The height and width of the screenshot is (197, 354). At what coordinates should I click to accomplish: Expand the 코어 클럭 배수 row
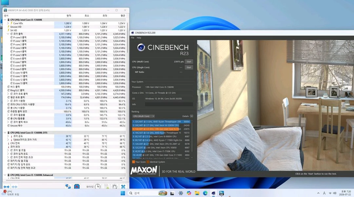(x=8, y=122)
